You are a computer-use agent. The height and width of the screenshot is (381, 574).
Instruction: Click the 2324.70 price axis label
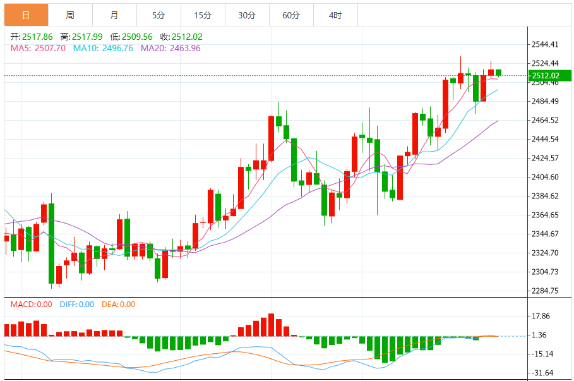click(545, 253)
